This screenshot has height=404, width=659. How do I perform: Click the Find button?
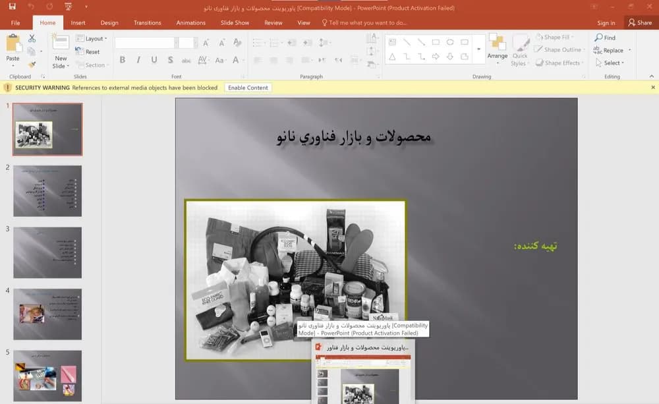pyautogui.click(x=605, y=38)
